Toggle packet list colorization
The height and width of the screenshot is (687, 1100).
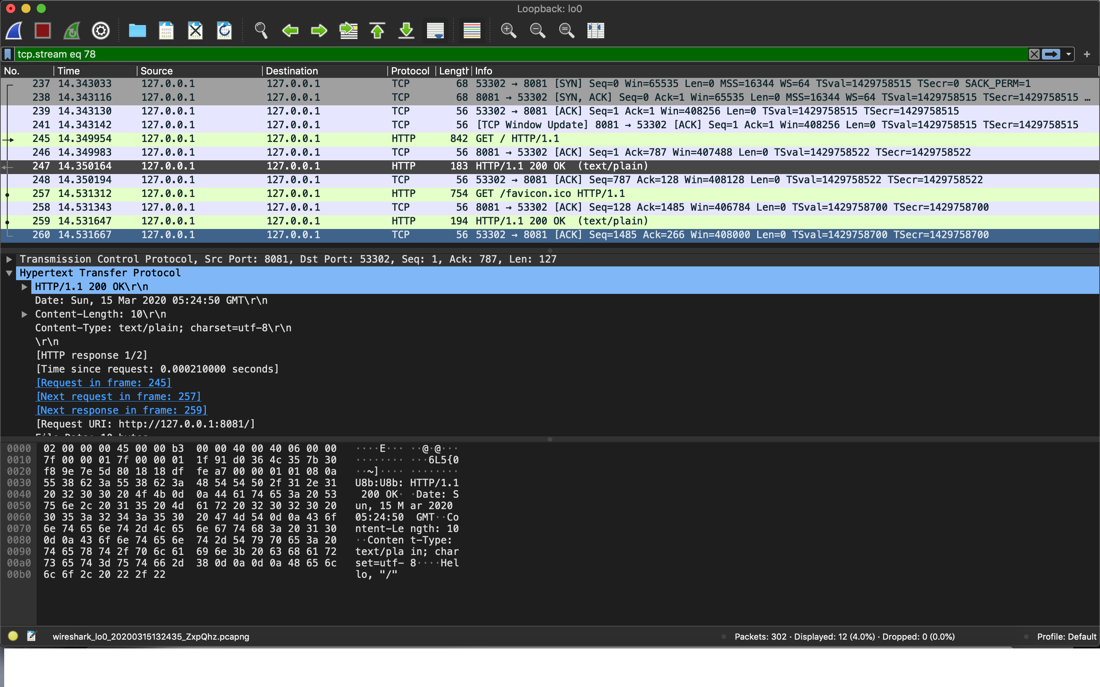tap(472, 31)
